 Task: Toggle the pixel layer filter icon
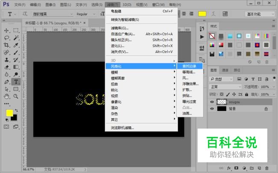click(x=239, y=79)
